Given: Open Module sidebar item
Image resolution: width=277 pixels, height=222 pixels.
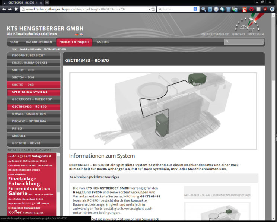Looking at the screenshot, I should [34, 136].
